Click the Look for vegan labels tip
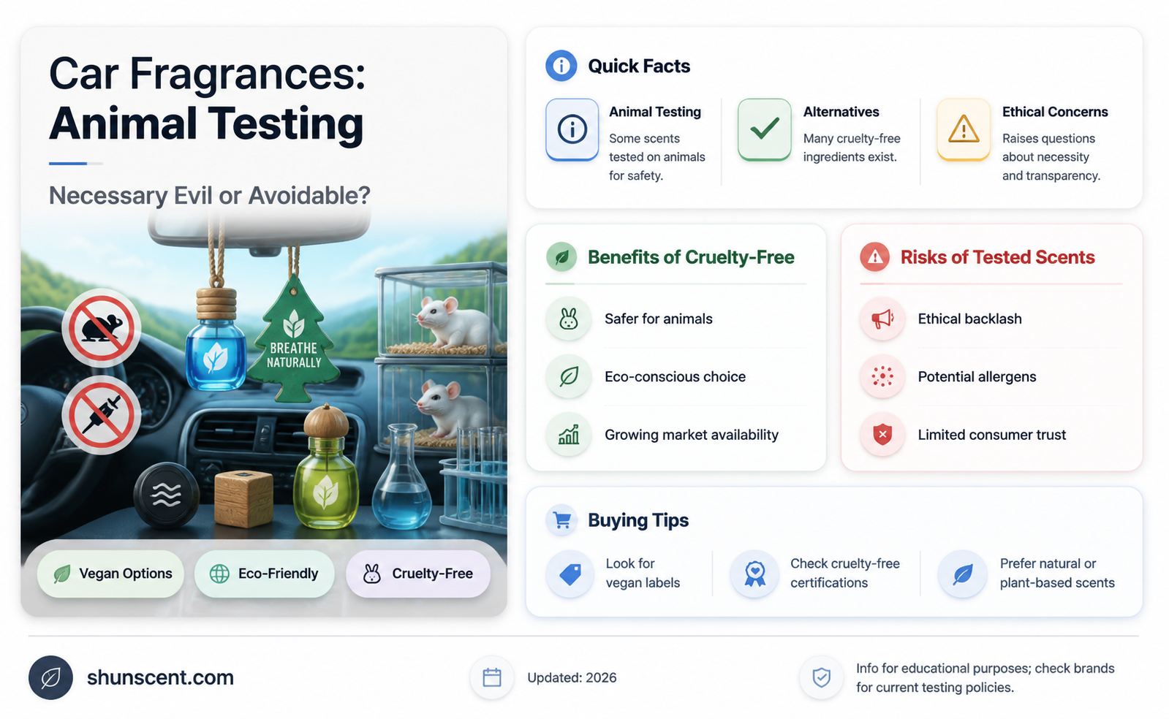 tap(643, 574)
